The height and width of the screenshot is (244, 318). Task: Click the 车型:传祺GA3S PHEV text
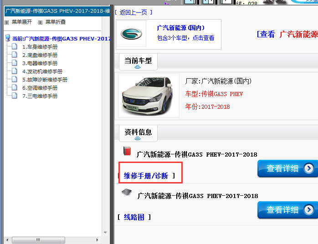214,94
